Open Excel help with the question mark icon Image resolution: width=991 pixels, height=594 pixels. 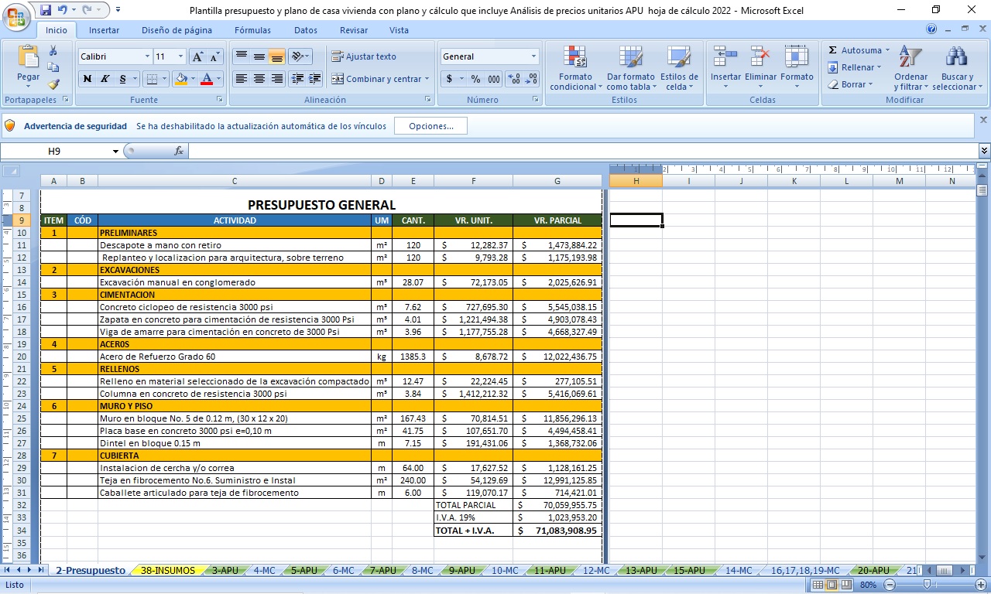931,29
